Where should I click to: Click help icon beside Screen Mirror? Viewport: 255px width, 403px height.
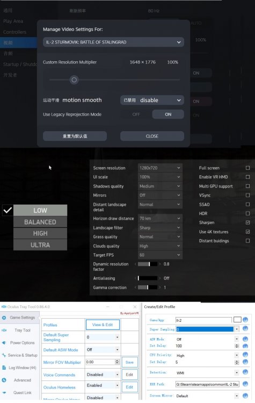point(245,395)
